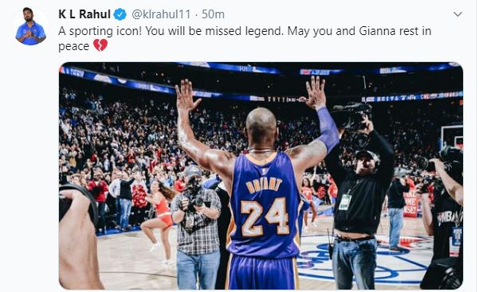Open the K L Rahul display name
The width and height of the screenshot is (479, 292).
[x=84, y=14]
